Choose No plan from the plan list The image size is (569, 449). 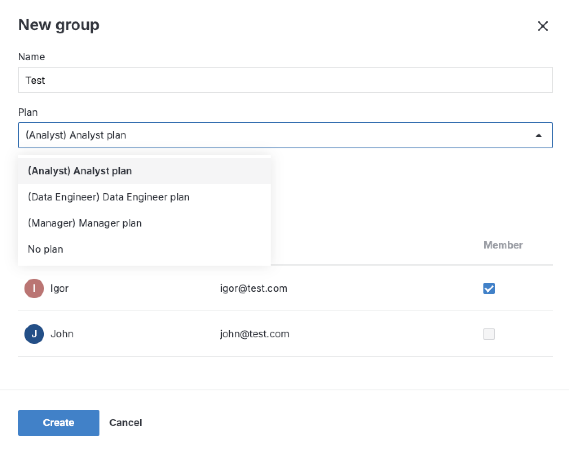coord(45,249)
